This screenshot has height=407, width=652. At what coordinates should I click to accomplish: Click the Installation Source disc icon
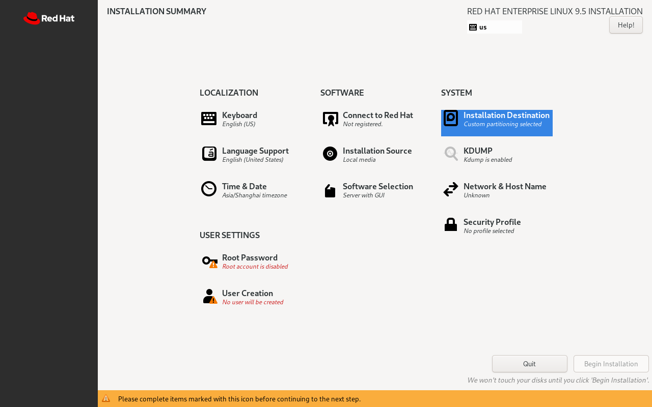pyautogui.click(x=330, y=154)
